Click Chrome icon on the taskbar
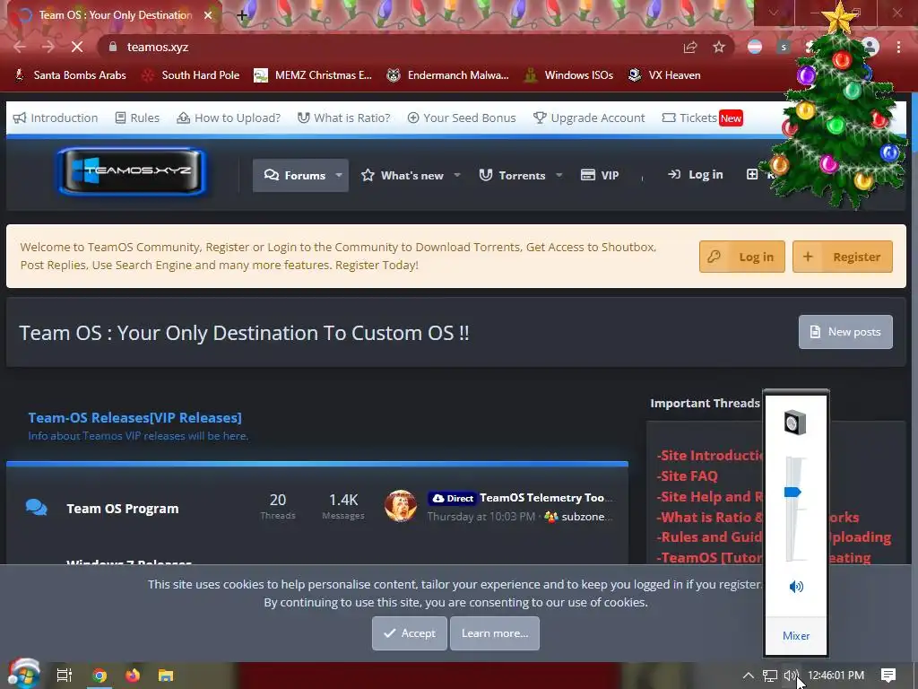This screenshot has height=689, width=918. 100,676
